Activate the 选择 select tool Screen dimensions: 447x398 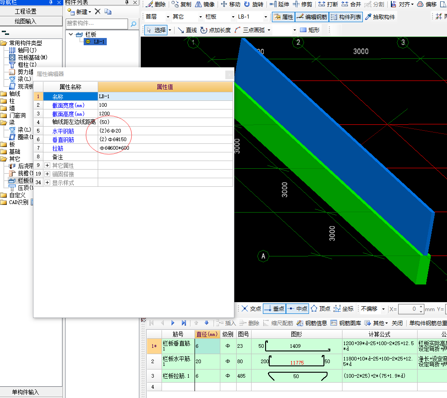coord(156,30)
